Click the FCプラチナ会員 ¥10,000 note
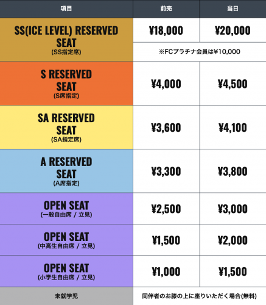The image size is (266, 305). pos(200,52)
